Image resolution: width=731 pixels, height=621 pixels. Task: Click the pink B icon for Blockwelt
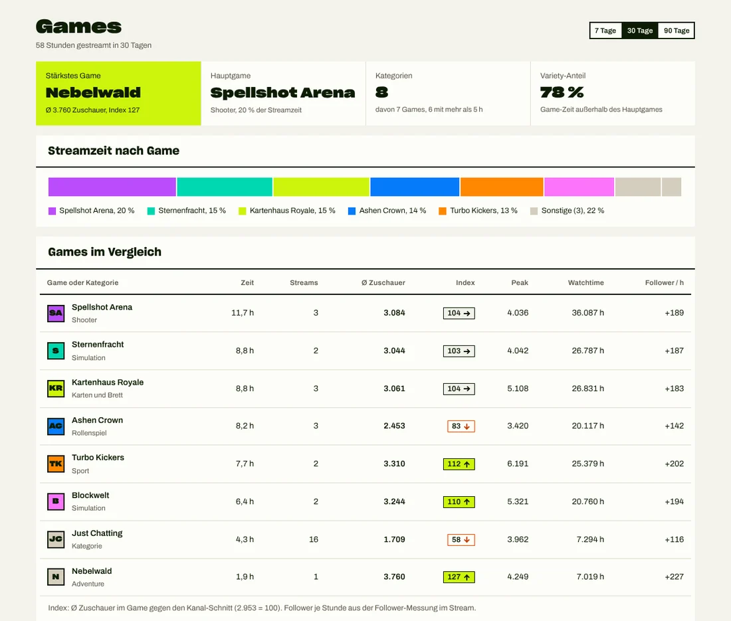coord(56,501)
